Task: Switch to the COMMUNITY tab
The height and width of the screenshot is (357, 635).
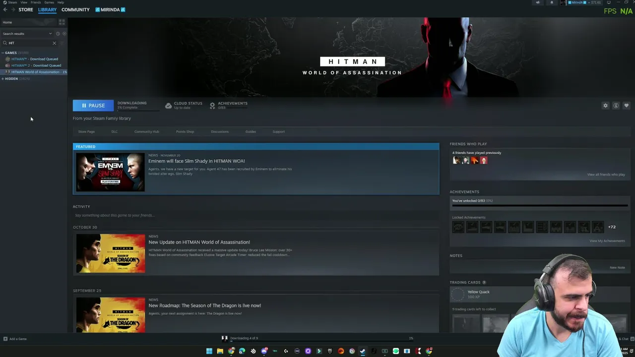Action: (75, 10)
